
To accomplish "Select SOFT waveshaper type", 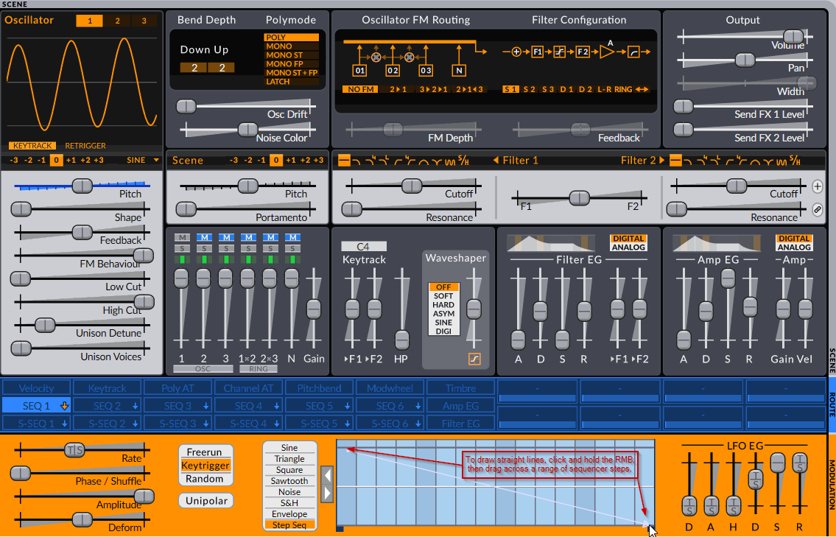I will 443,296.
